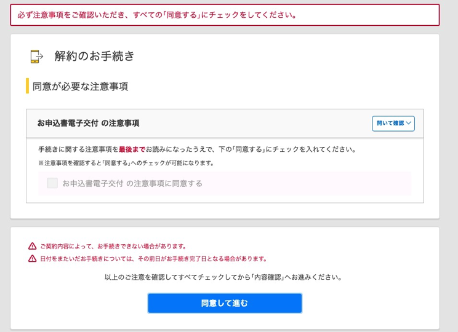The width and height of the screenshot is (458, 332).
Task: Click the 同意が必要な注意事項 section heading
Action: point(80,86)
